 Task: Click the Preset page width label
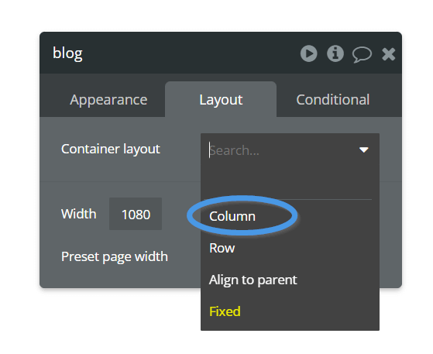115,257
